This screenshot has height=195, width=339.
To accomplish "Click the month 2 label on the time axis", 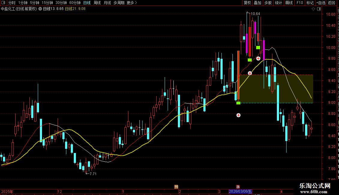I will point(180,191).
